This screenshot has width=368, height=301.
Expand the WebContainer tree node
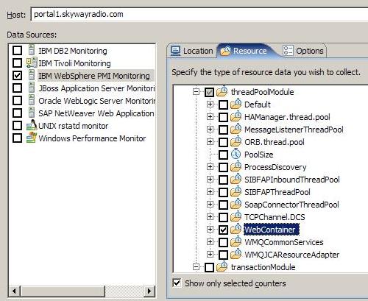pos(210,230)
